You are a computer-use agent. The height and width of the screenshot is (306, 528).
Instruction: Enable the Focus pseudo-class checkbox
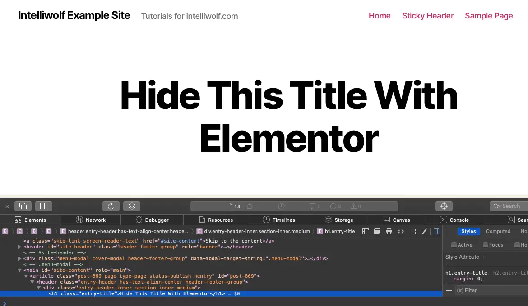tap(485, 245)
